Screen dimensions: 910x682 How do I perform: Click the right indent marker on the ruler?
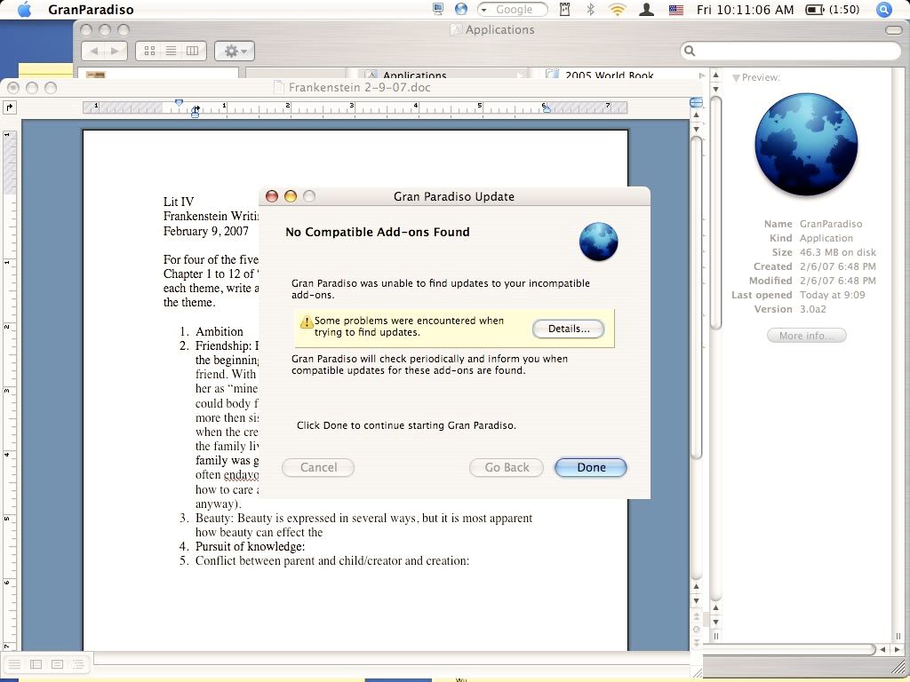click(547, 107)
